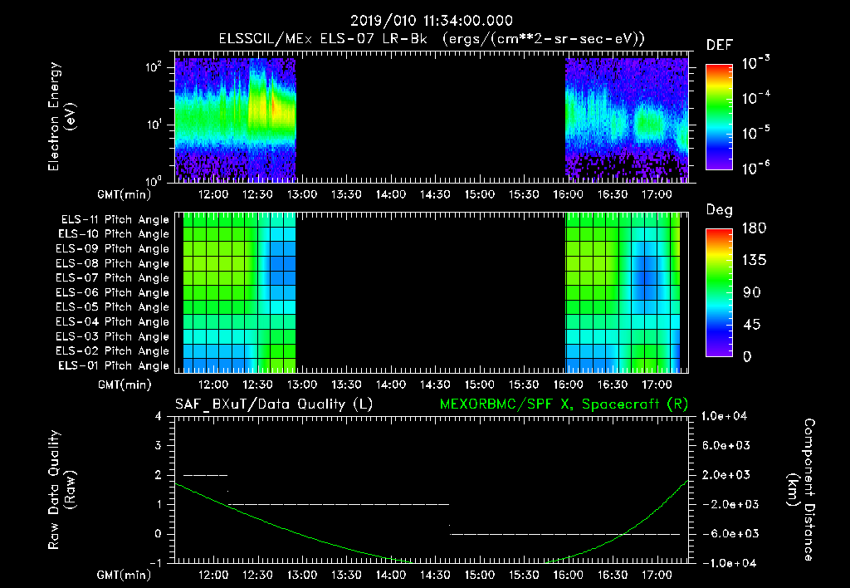Select the ELS-01 Pitch Angle row label
The image size is (850, 588).
(114, 365)
